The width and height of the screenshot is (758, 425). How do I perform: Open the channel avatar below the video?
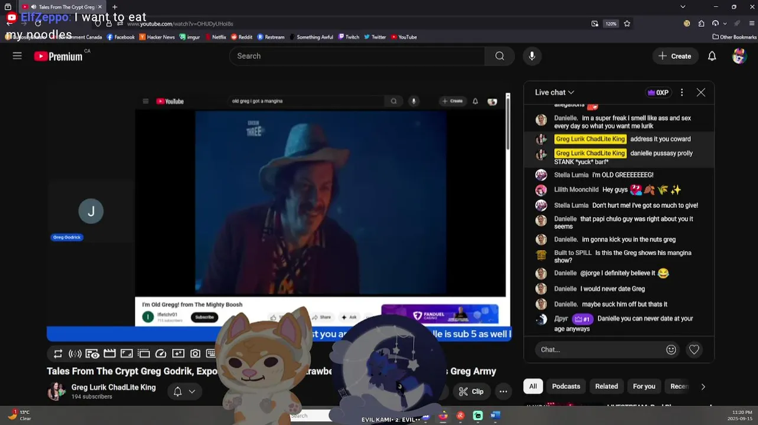56,391
